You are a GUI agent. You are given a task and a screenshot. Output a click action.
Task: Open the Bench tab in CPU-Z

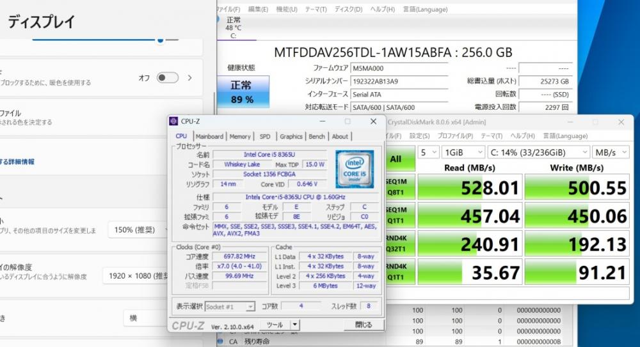click(x=317, y=136)
